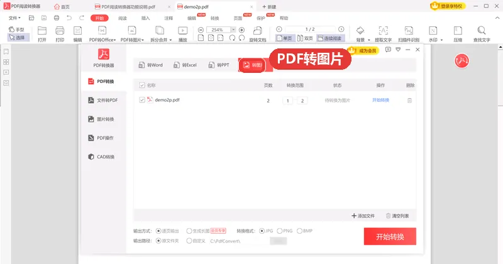Select 生成长图 output mode
The height and width of the screenshot is (264, 503).
click(x=189, y=231)
